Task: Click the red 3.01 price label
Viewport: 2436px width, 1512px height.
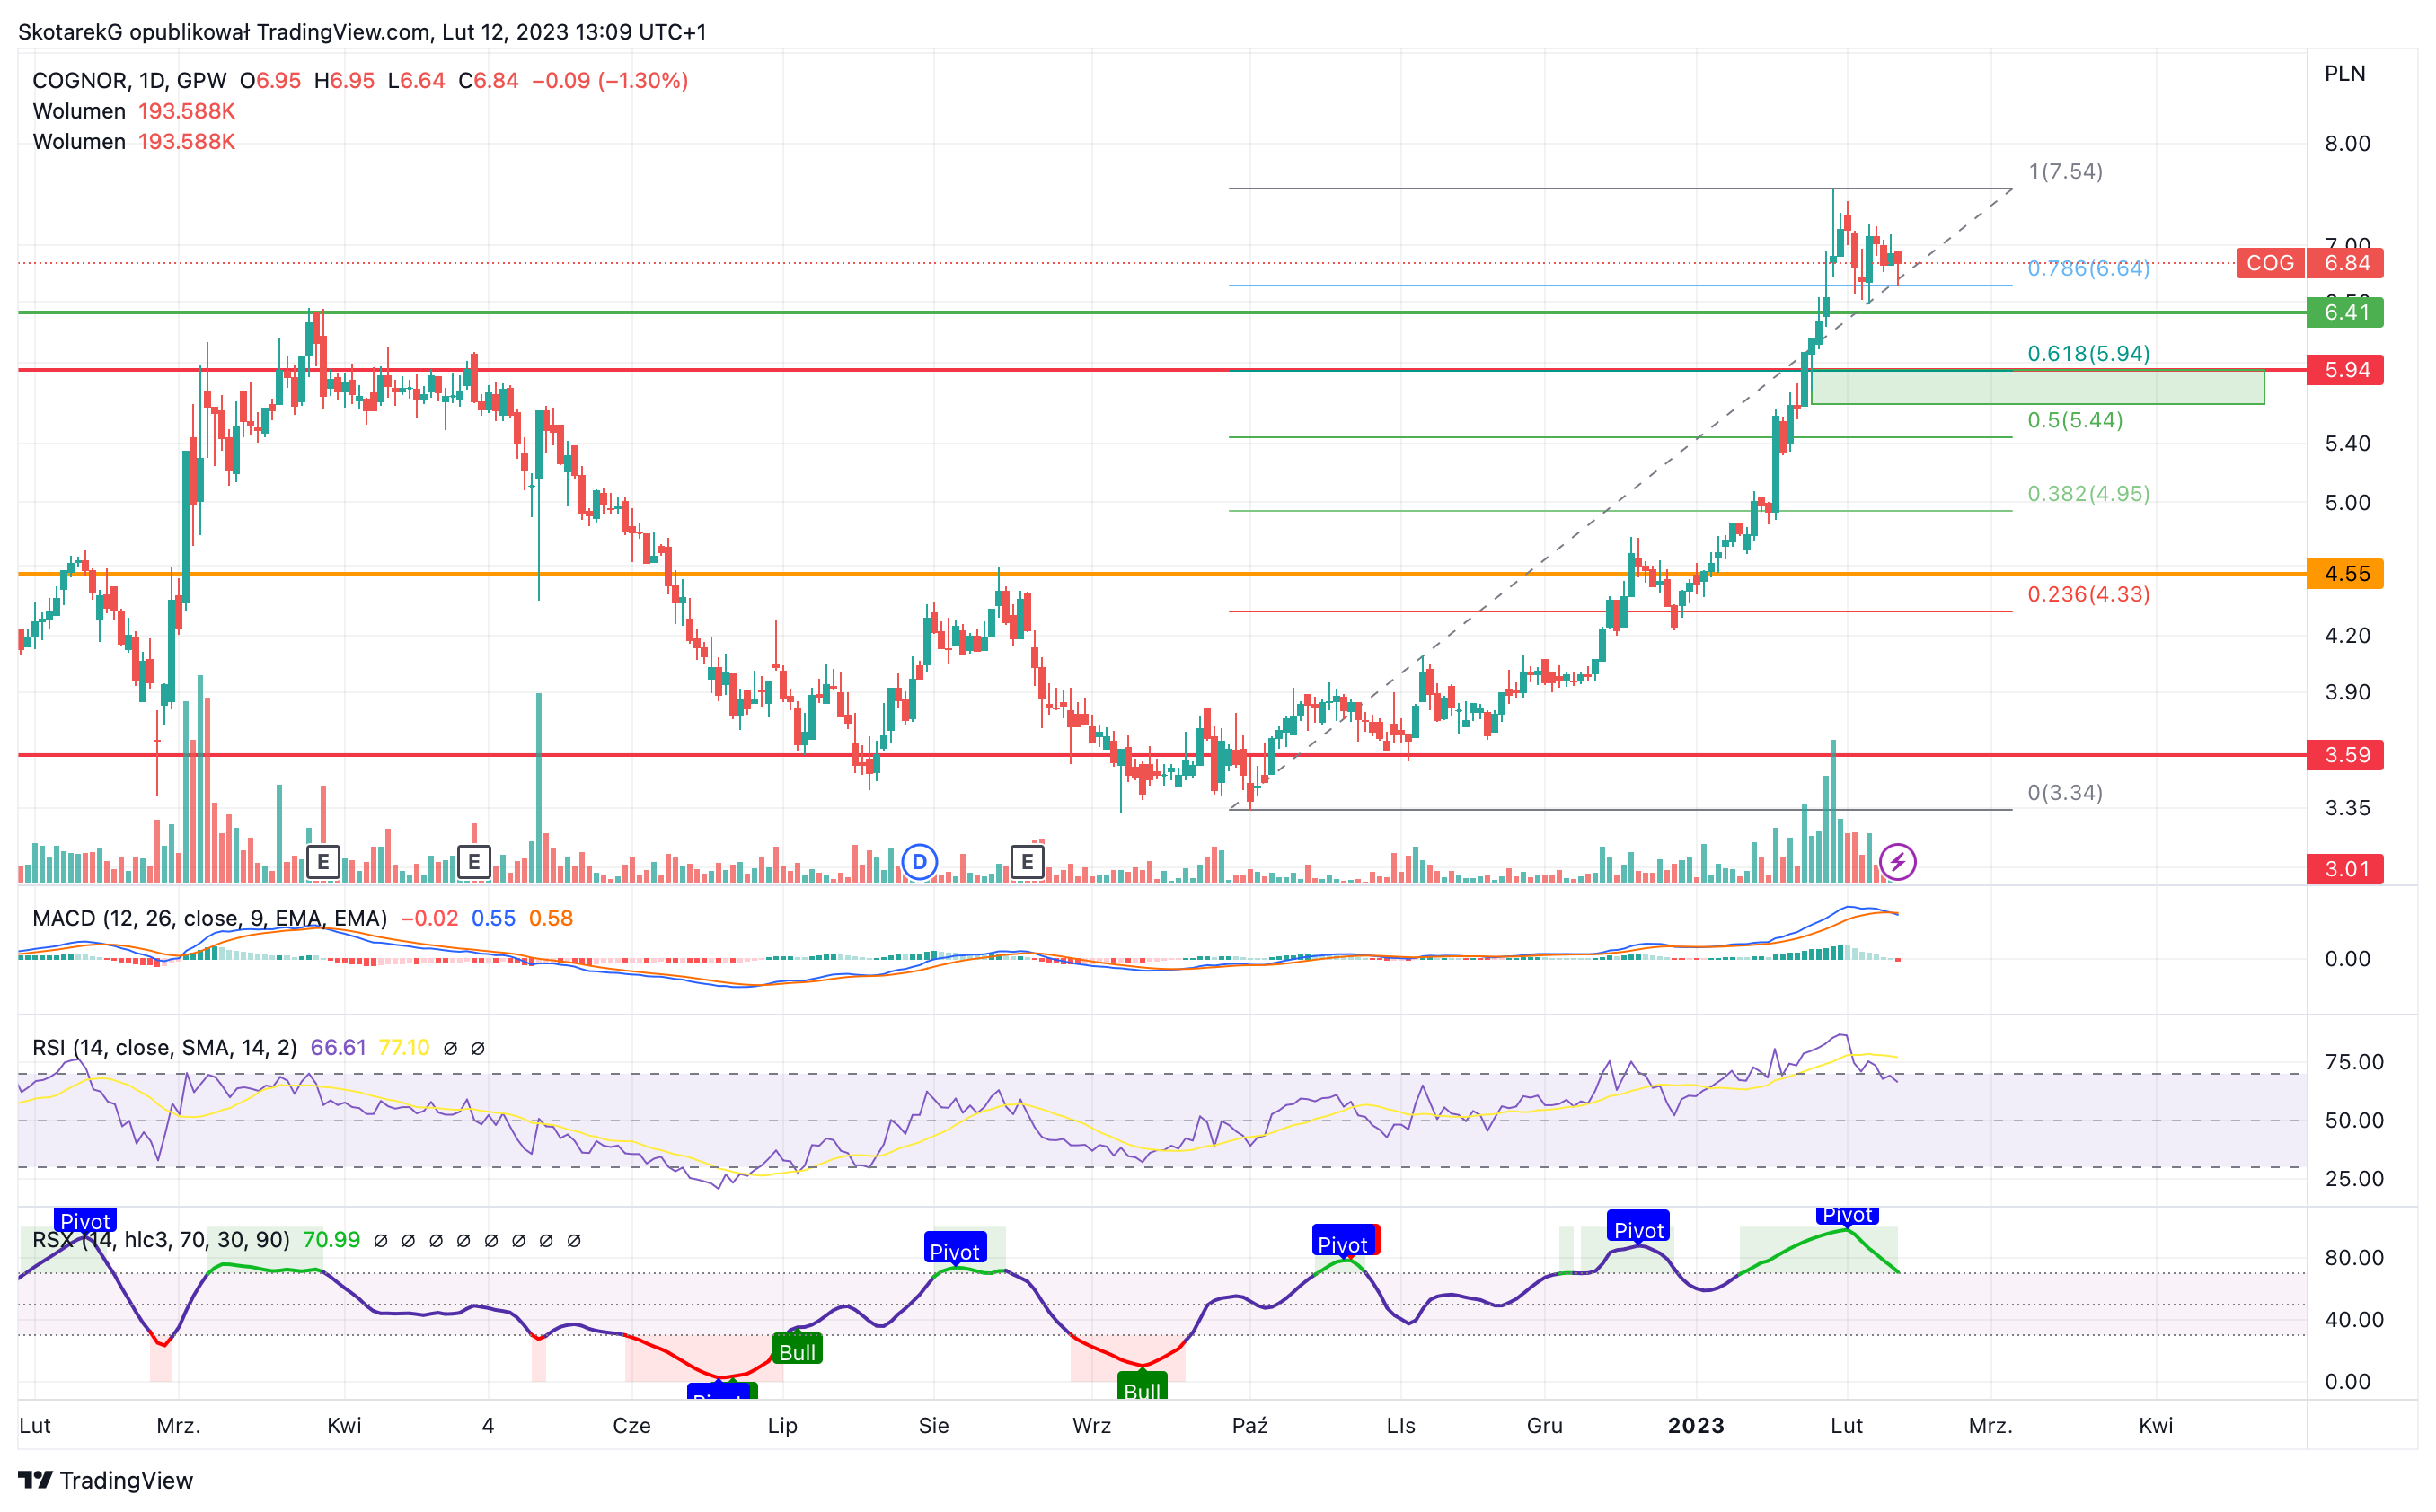Action: click(x=2345, y=869)
